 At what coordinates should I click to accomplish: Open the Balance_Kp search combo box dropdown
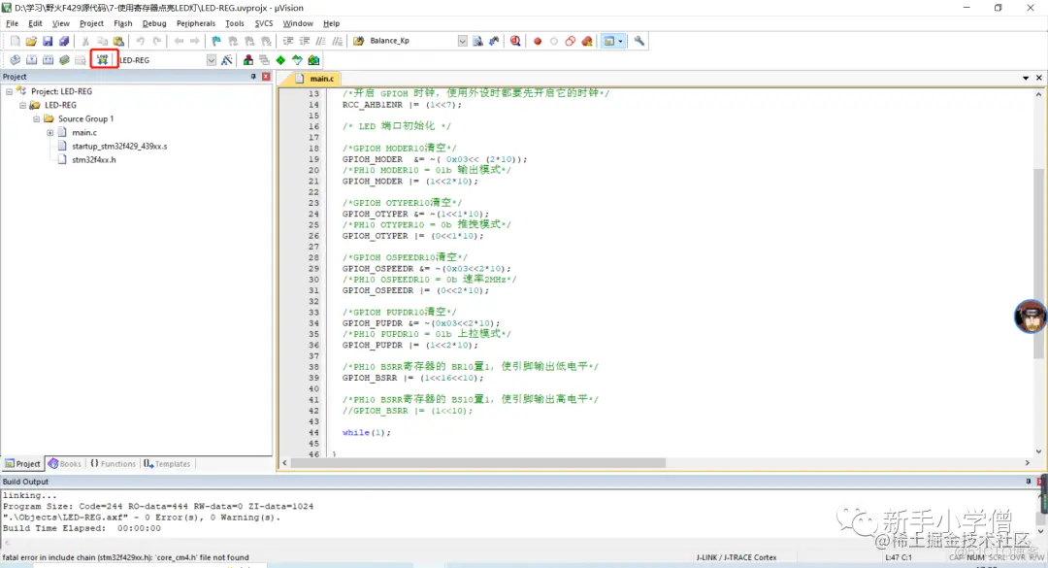click(x=463, y=41)
